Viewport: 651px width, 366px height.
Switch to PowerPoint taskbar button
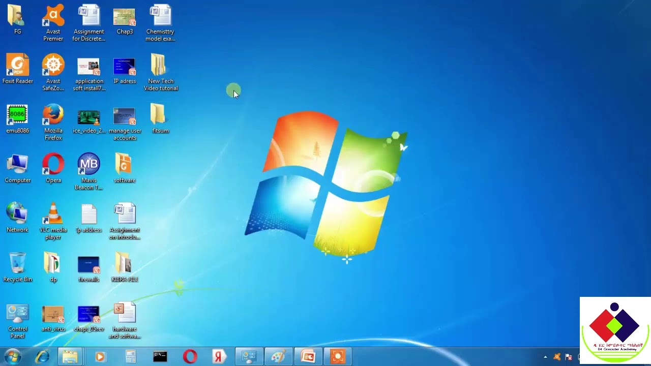308,357
